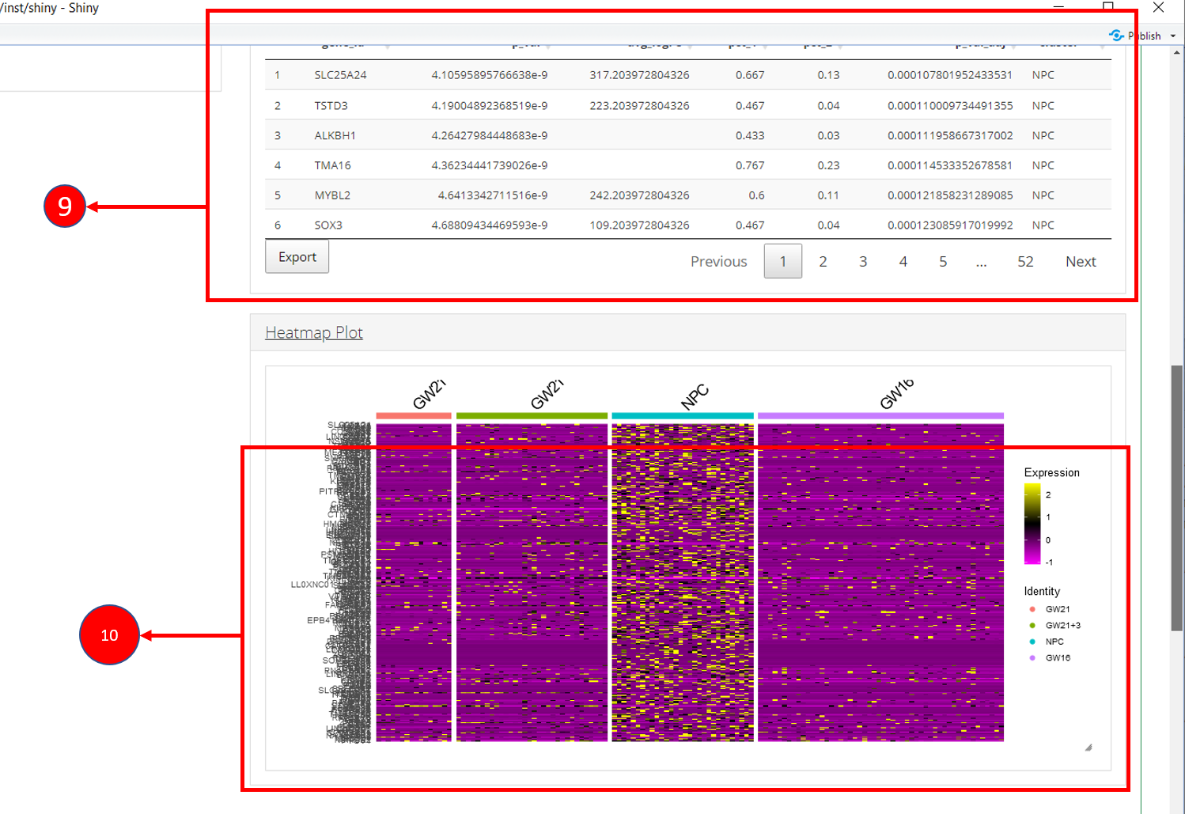Go to the Previous table page

(718, 262)
